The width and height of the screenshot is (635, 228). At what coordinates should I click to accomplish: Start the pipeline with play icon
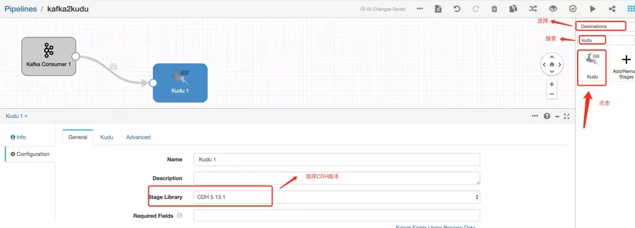[x=593, y=8]
